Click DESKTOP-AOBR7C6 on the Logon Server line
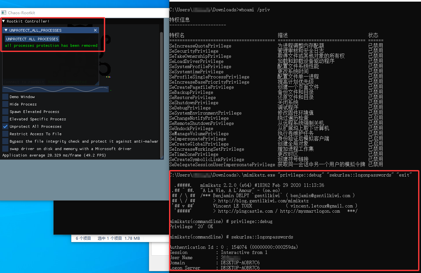Image resolution: width=421 pixels, height=273 pixels. 240,268
